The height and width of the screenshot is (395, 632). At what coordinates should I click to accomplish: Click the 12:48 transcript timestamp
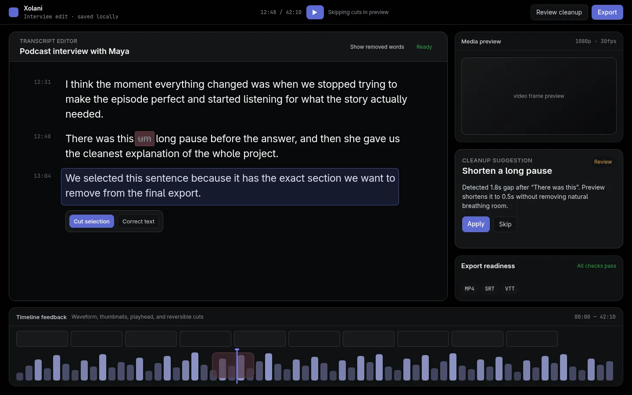click(43, 136)
